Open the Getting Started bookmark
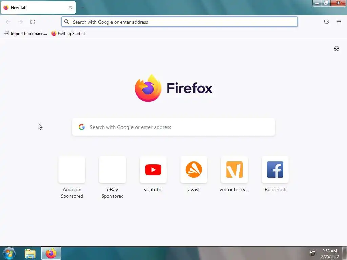347x260 pixels. pos(68,34)
